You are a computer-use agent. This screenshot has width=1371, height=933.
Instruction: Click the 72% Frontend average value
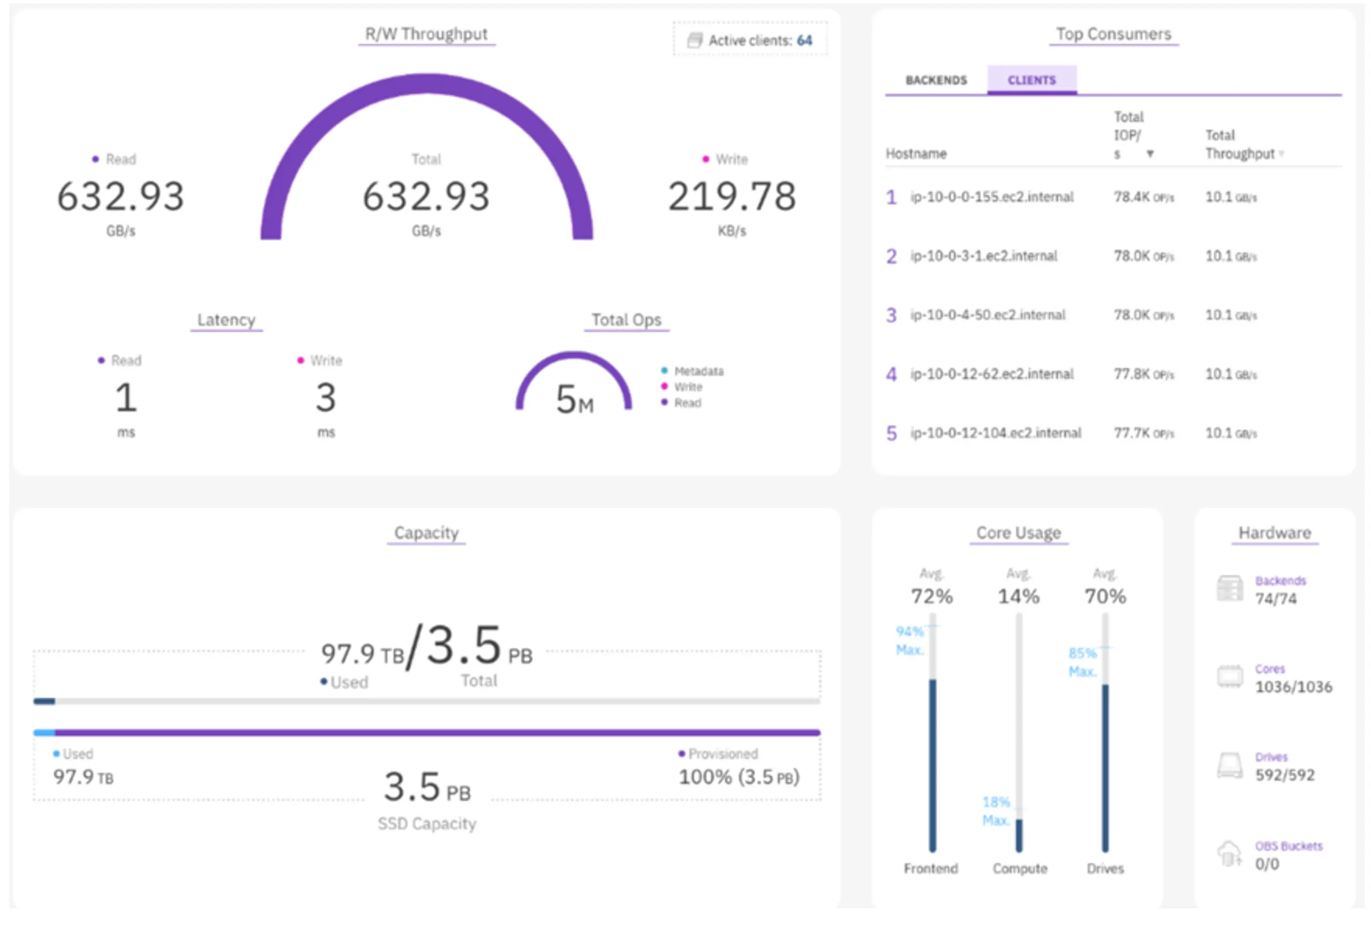931,596
